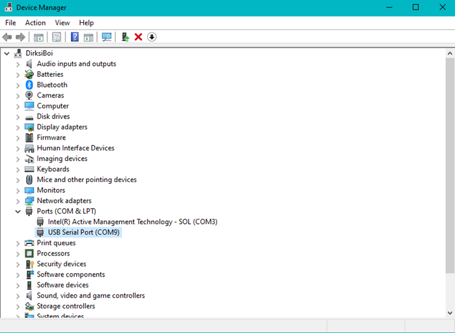Select USB Serial Port (COM9) entry
Screen dimensions: 455x333
pos(84,232)
